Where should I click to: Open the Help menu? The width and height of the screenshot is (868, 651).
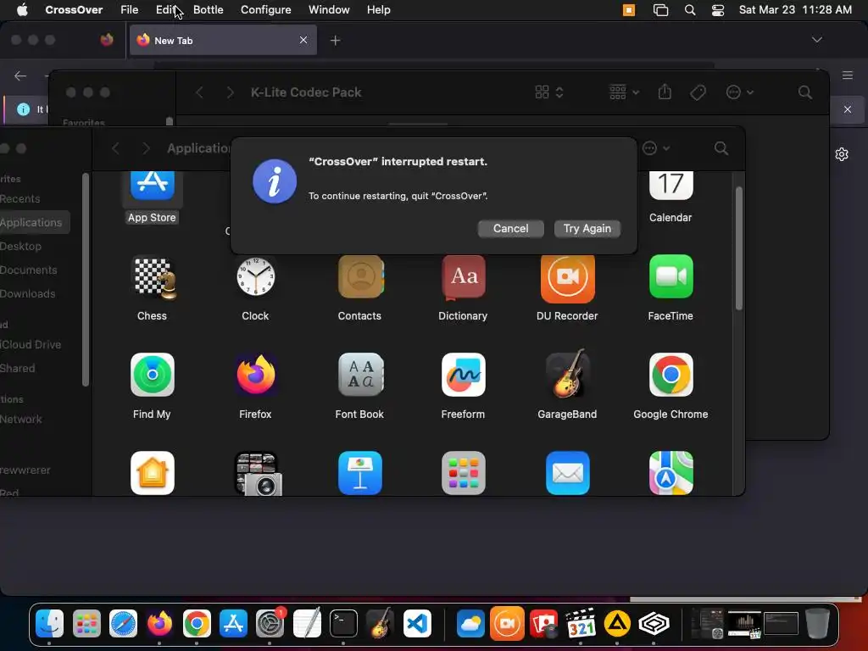[x=379, y=10]
